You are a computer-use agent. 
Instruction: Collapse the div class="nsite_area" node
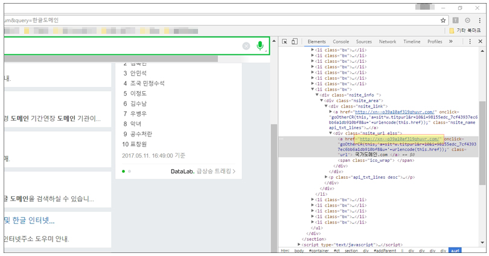click(x=322, y=100)
